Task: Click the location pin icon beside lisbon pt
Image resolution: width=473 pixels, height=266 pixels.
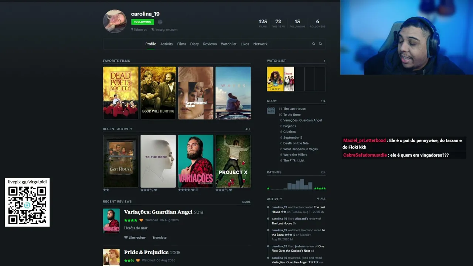Action: (132, 30)
